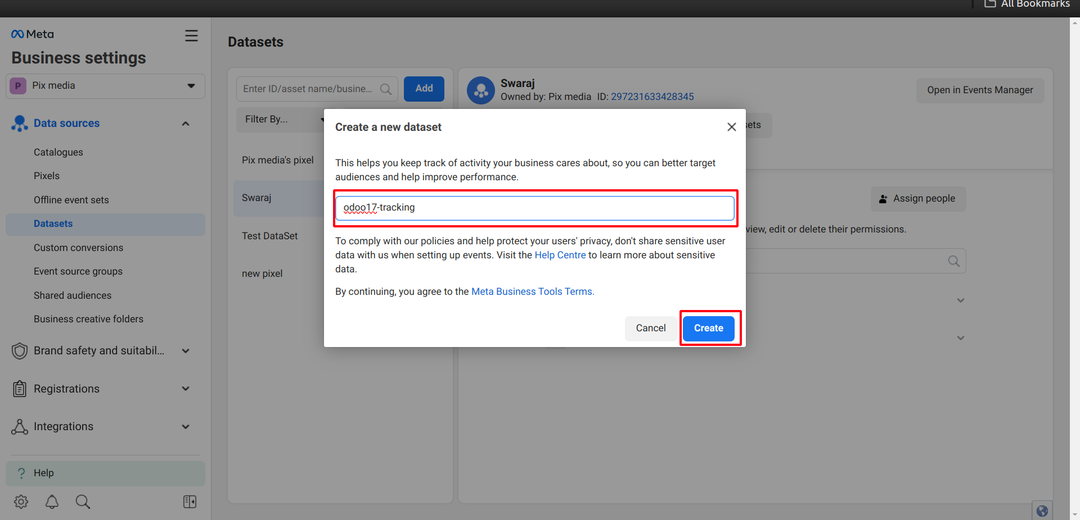Click the Registrations clipboard icon
Screen dimensions: 1080x520
pyautogui.click(x=20, y=389)
